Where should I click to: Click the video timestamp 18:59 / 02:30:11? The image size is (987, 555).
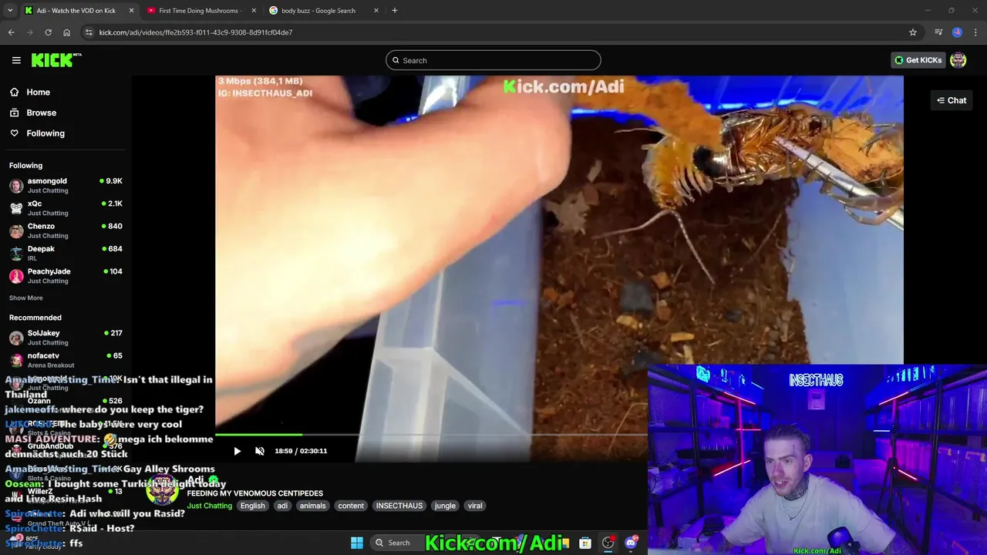301,451
